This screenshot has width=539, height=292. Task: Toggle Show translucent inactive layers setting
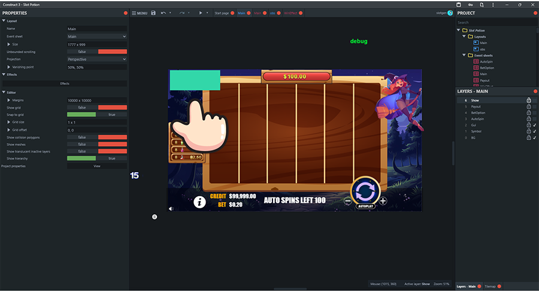(x=97, y=151)
